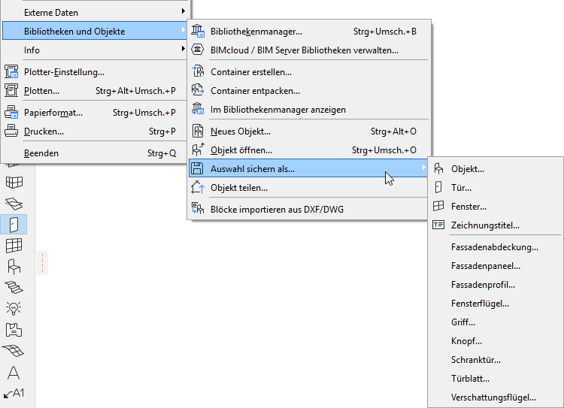Open Externe Daten menu entry
This screenshot has width=564, height=408.
(x=96, y=13)
